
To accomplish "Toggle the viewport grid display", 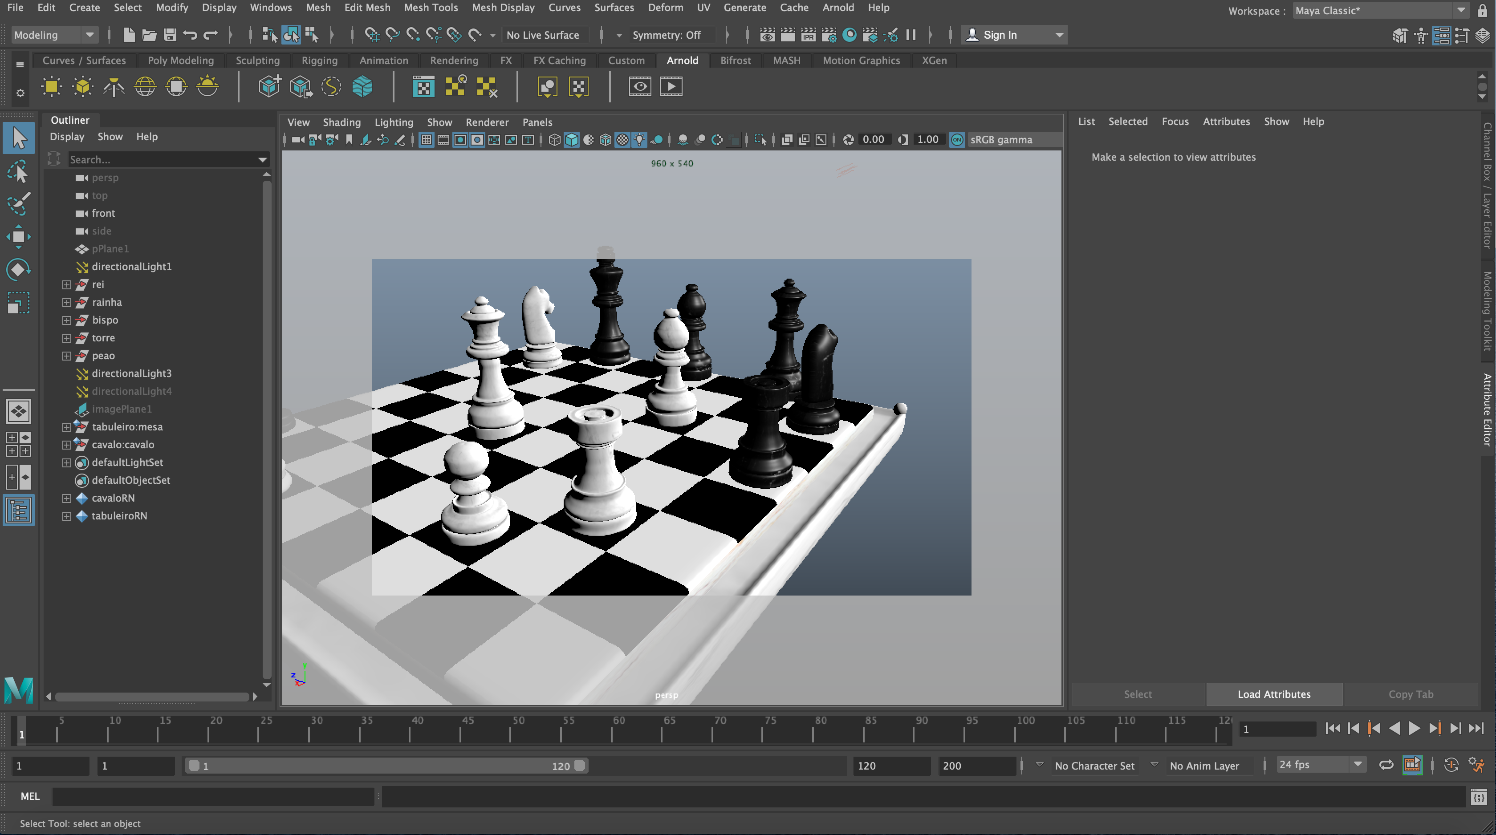I will click(426, 140).
